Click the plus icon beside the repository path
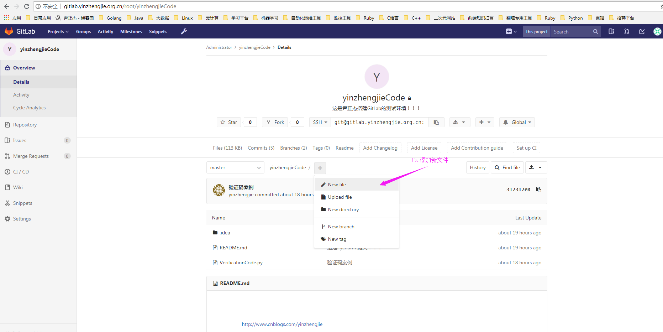Viewport: 663px width, 332px height. (320, 168)
